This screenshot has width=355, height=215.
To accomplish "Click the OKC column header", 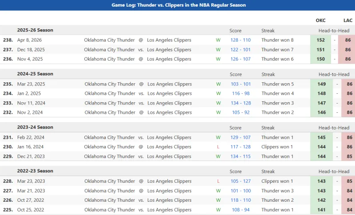I will tap(320, 20).
